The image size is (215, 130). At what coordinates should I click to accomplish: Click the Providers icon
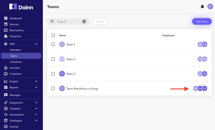pos(6,68)
